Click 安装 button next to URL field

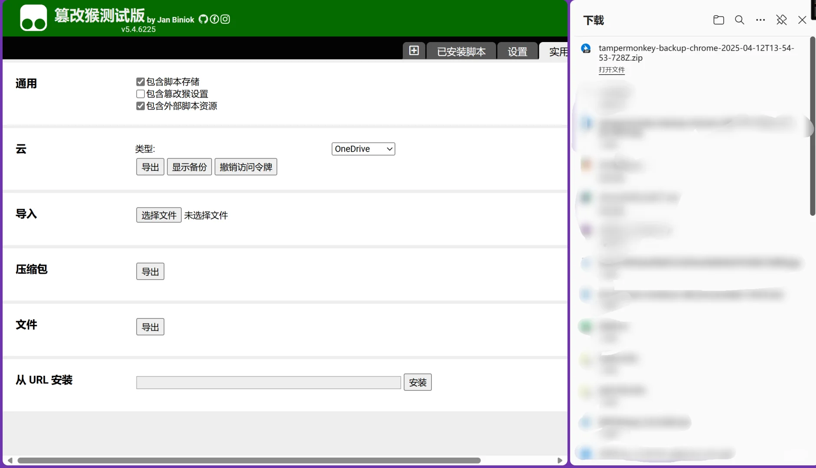pyautogui.click(x=418, y=382)
